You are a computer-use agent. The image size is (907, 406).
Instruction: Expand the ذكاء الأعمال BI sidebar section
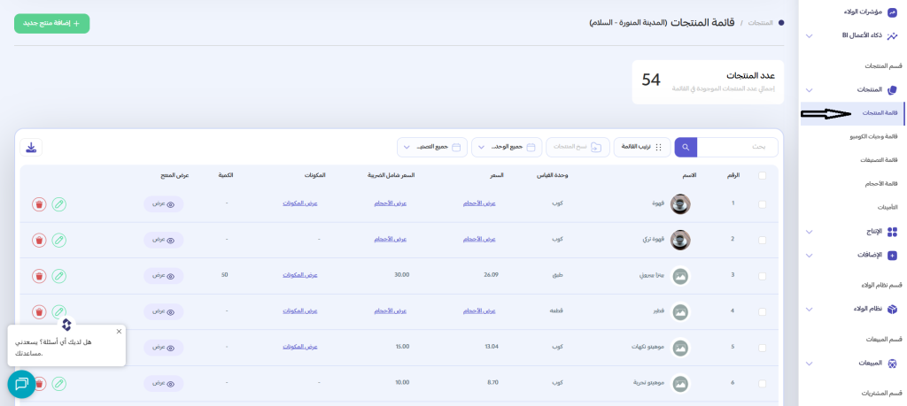[809, 36]
